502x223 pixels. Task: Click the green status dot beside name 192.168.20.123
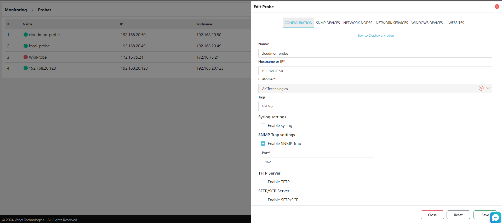coord(26,68)
